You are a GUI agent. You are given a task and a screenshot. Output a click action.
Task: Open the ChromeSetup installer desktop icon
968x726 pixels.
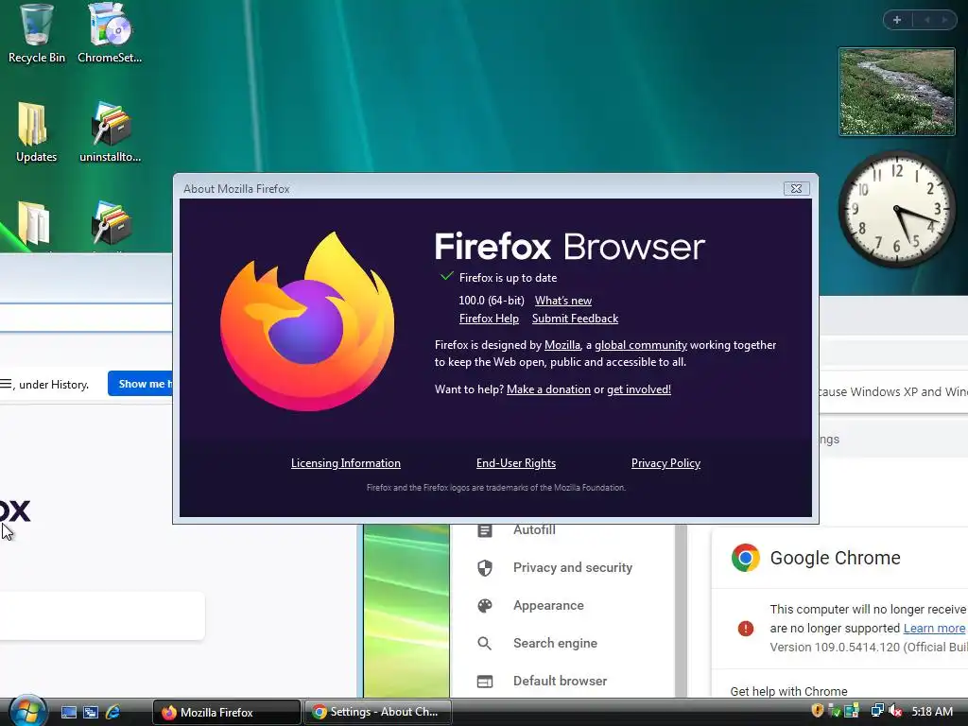[x=110, y=33]
